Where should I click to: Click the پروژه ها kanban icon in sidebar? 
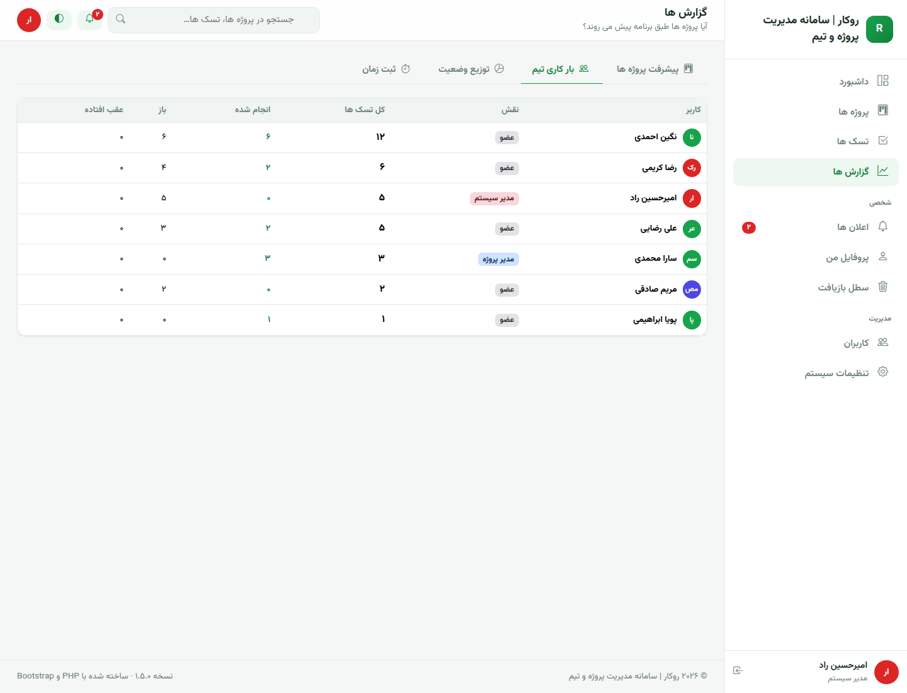coord(882,110)
